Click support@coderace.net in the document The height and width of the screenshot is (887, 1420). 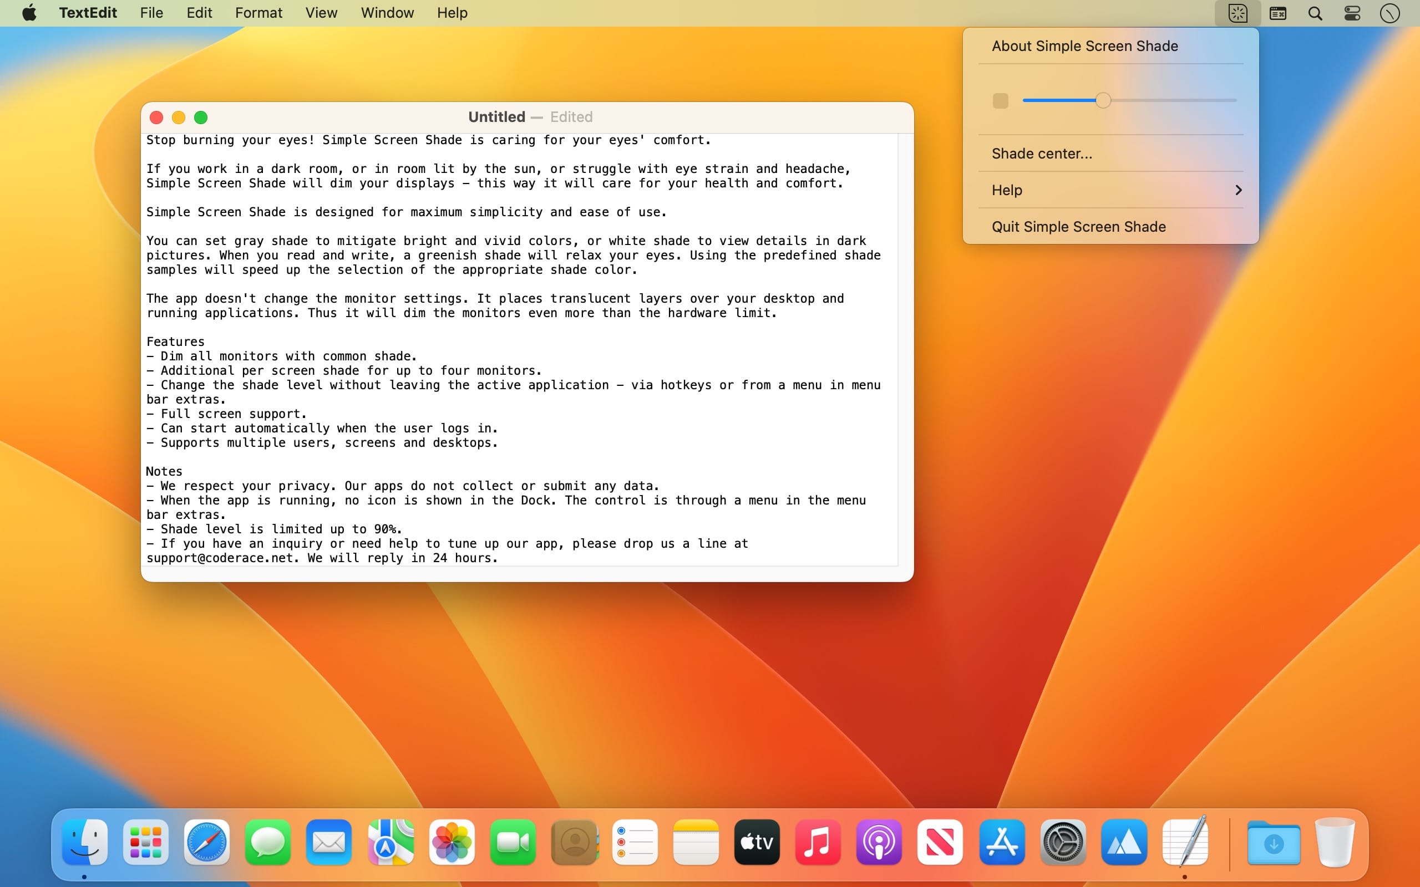[x=219, y=558]
